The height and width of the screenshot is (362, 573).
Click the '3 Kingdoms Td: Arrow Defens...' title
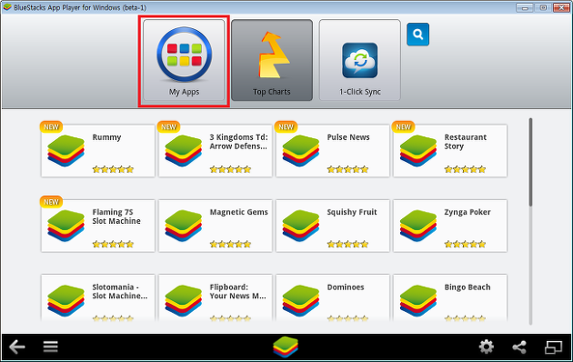238,142
